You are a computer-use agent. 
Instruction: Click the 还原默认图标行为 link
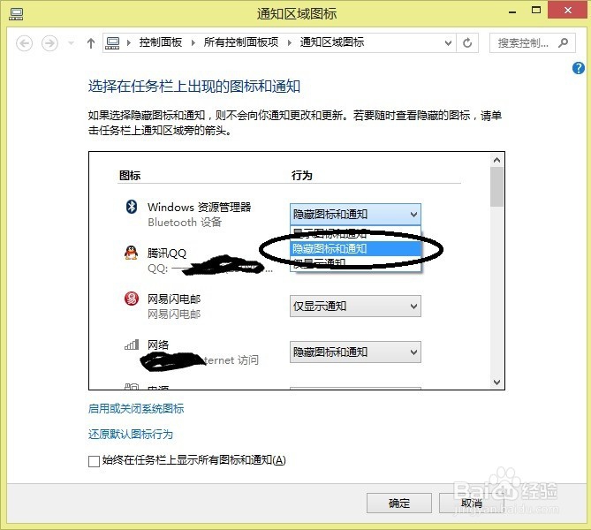coord(131,435)
